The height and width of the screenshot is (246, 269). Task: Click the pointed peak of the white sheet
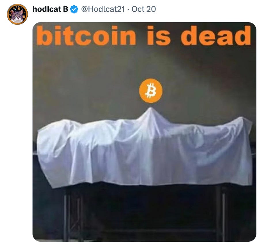[x=151, y=110]
